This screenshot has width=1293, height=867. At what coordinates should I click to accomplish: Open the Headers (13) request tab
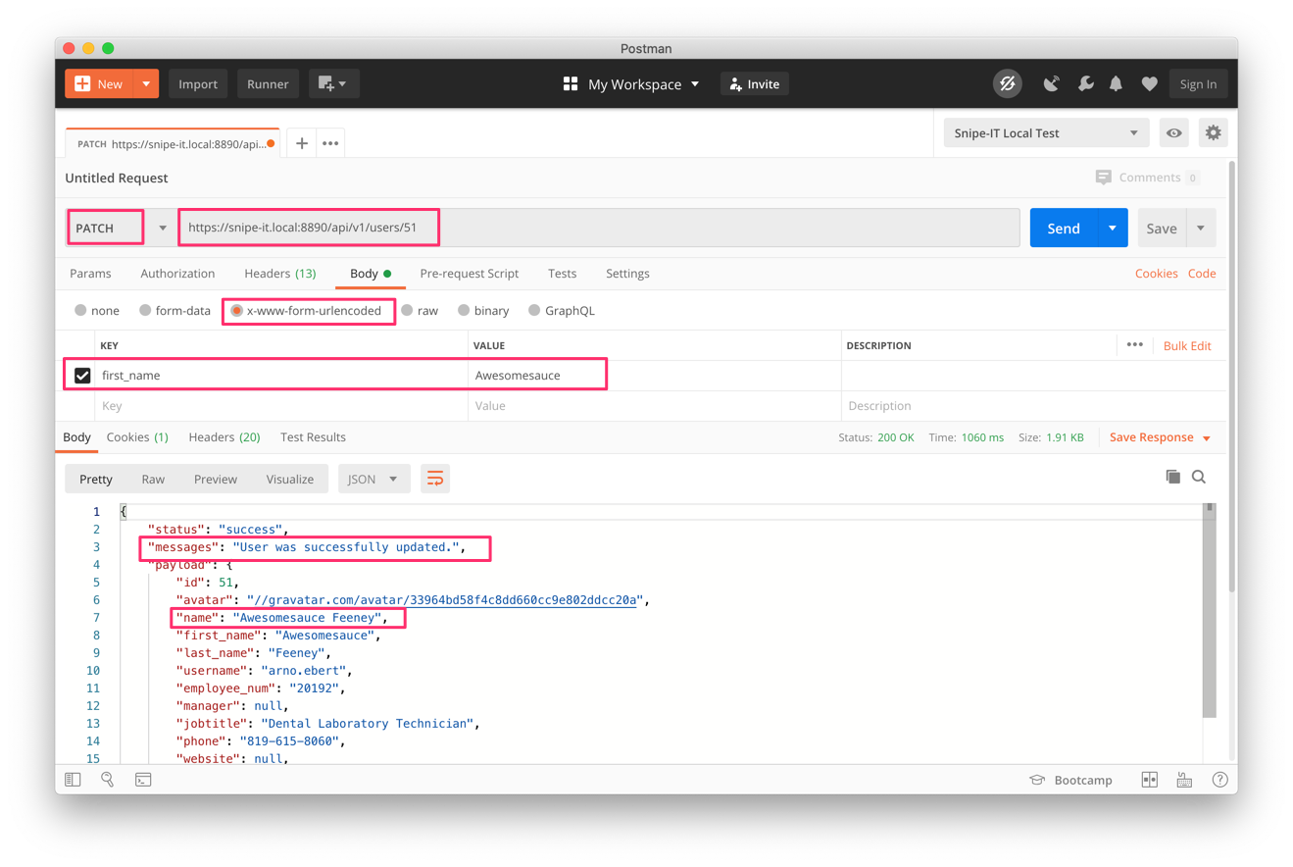280,274
